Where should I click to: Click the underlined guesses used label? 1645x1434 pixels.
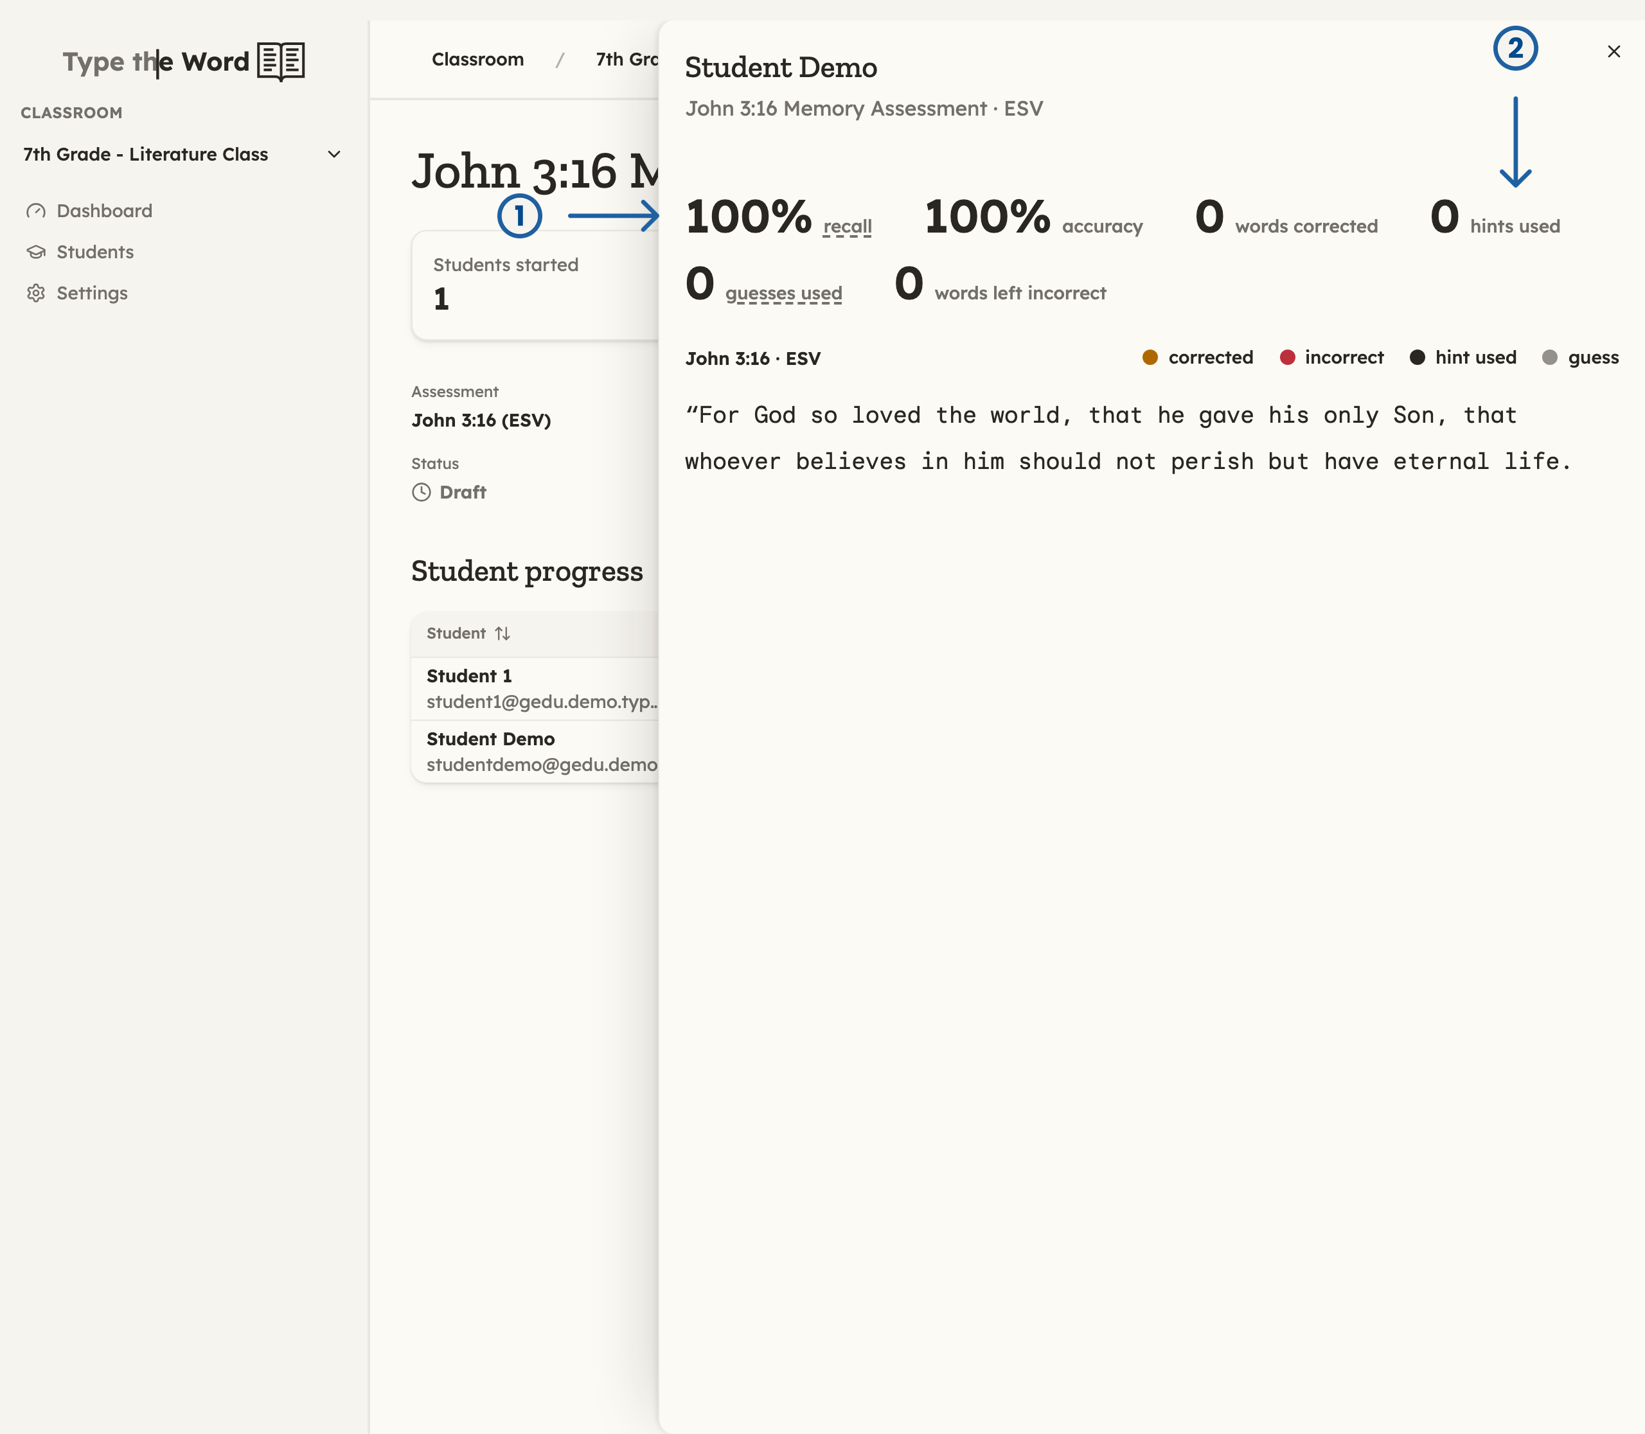[784, 294]
